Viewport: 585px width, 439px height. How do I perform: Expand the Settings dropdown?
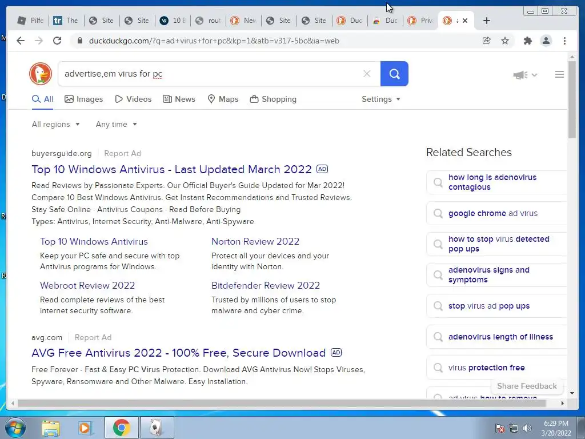point(381,99)
